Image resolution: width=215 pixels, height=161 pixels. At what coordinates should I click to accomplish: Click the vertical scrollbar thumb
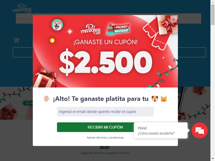213,15
